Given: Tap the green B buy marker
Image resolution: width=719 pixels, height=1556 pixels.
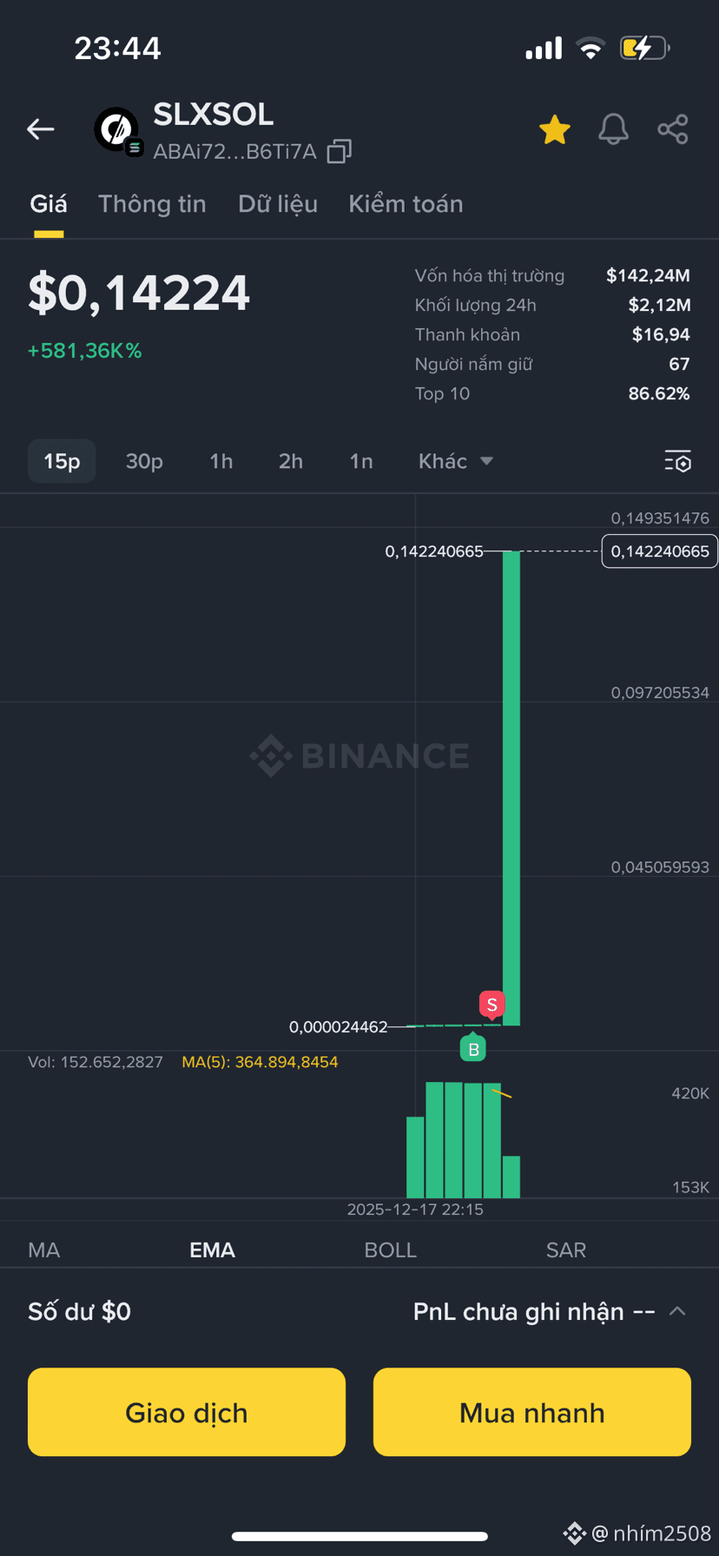Looking at the screenshot, I should click(x=473, y=1048).
